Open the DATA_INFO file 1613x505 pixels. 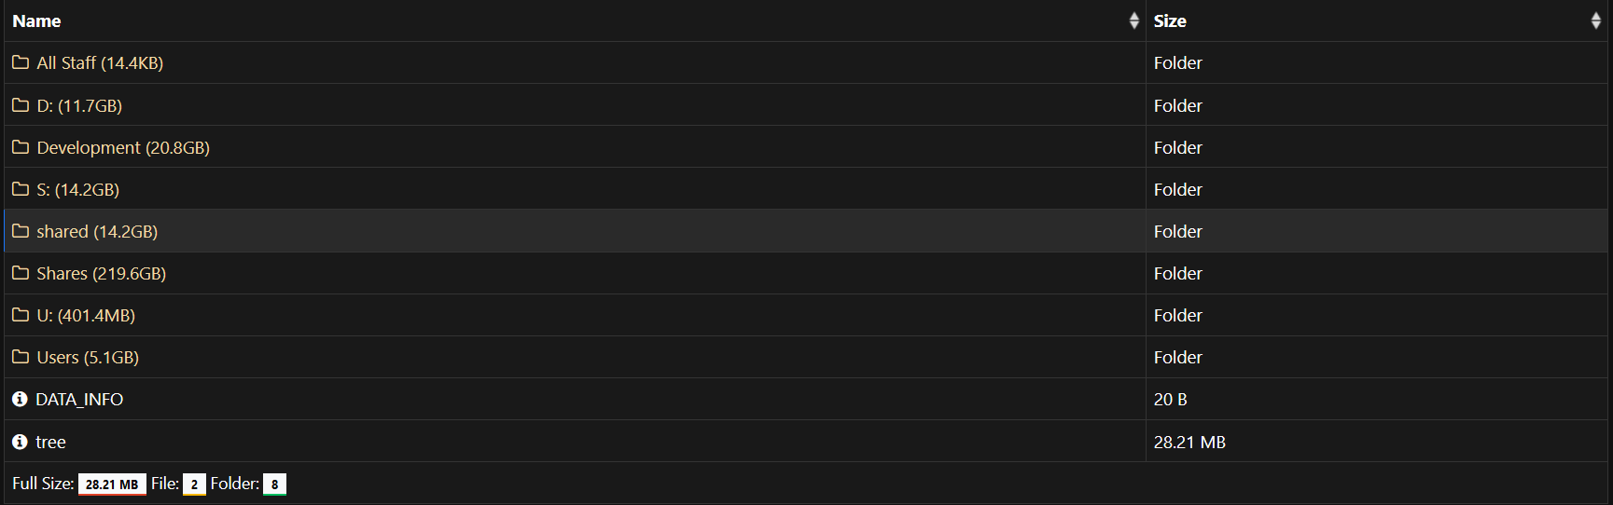coord(79,399)
